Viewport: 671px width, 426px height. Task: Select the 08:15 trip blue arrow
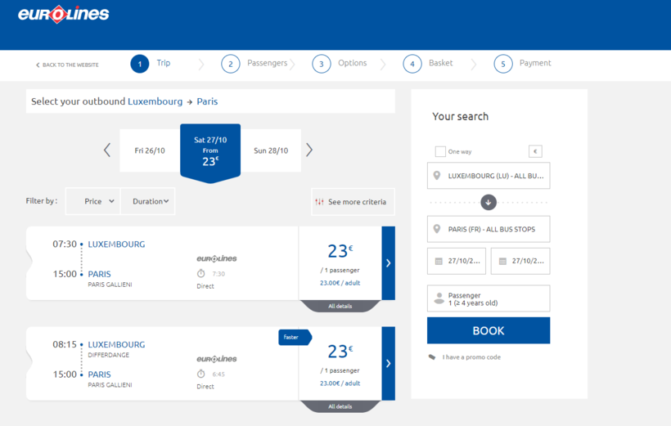(x=388, y=363)
